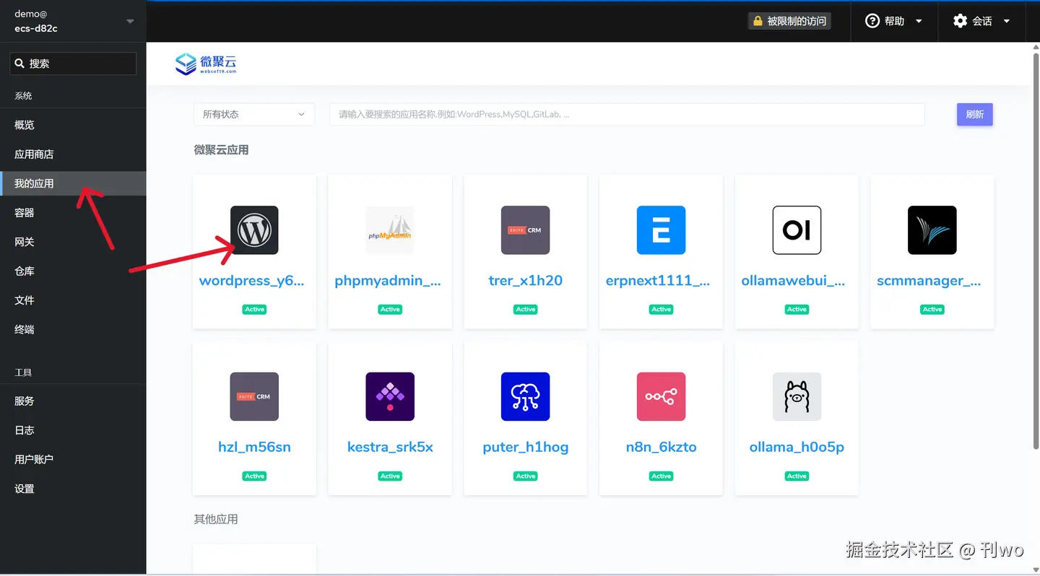Click the SuiteCRM icon above hzl_m56sn
Screen dimensions: 1040x576
click(254, 396)
